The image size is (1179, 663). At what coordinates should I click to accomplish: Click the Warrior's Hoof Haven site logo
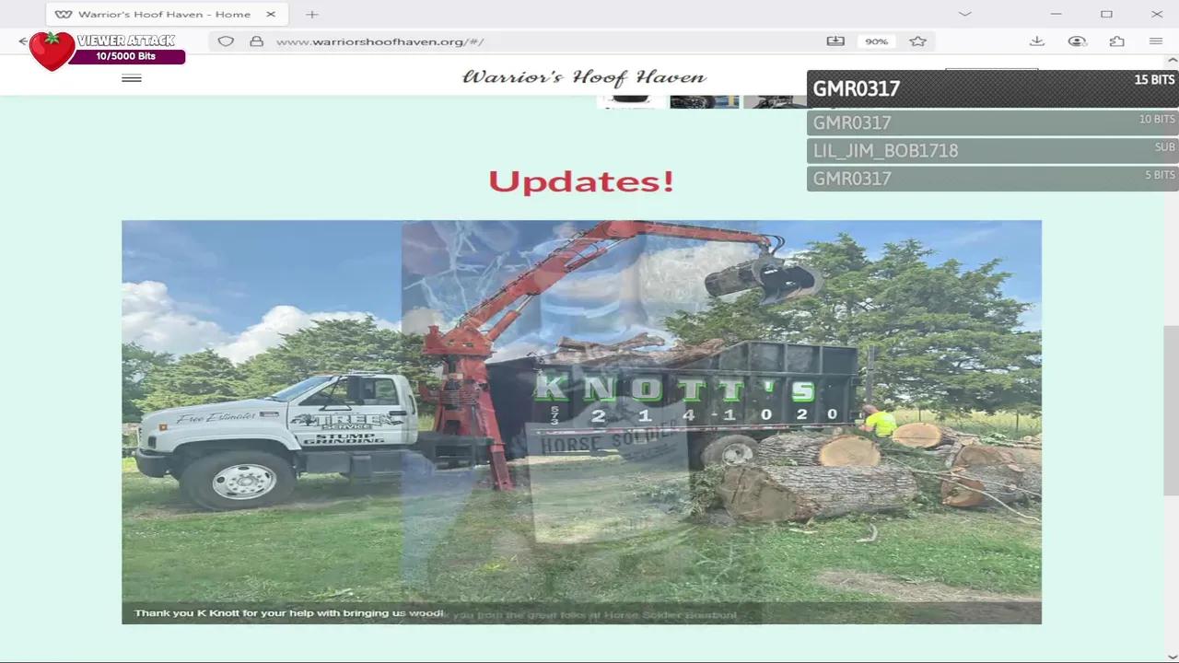(x=584, y=77)
